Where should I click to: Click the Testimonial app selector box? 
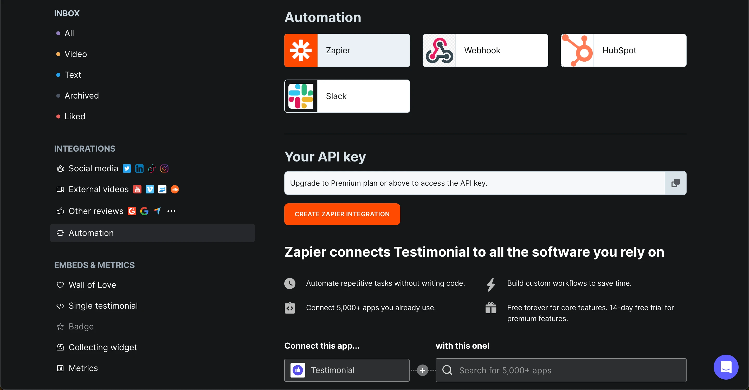pos(347,370)
